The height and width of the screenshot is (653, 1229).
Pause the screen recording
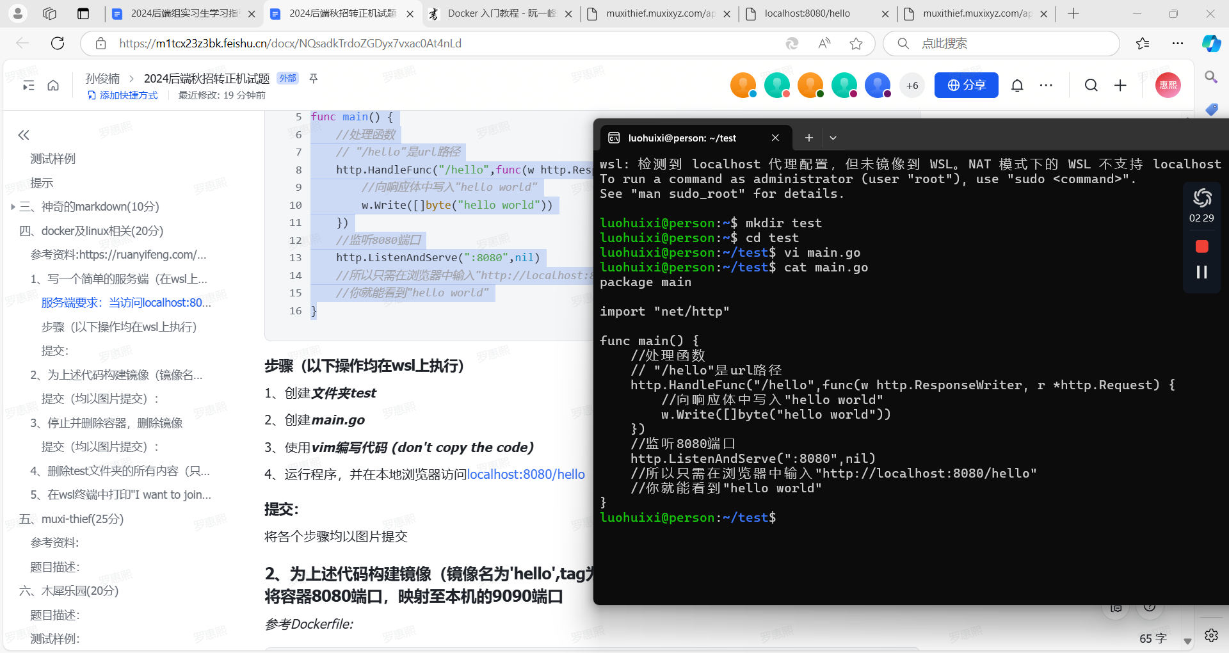[1201, 272]
